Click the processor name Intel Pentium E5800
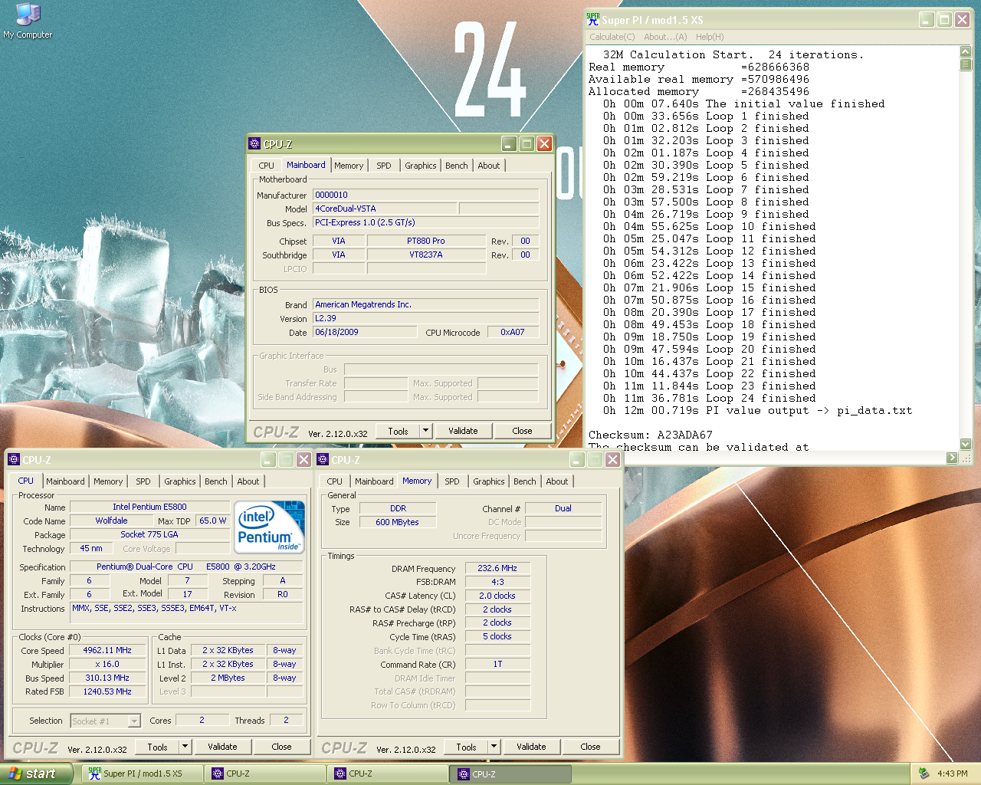The image size is (981, 785). point(149,507)
